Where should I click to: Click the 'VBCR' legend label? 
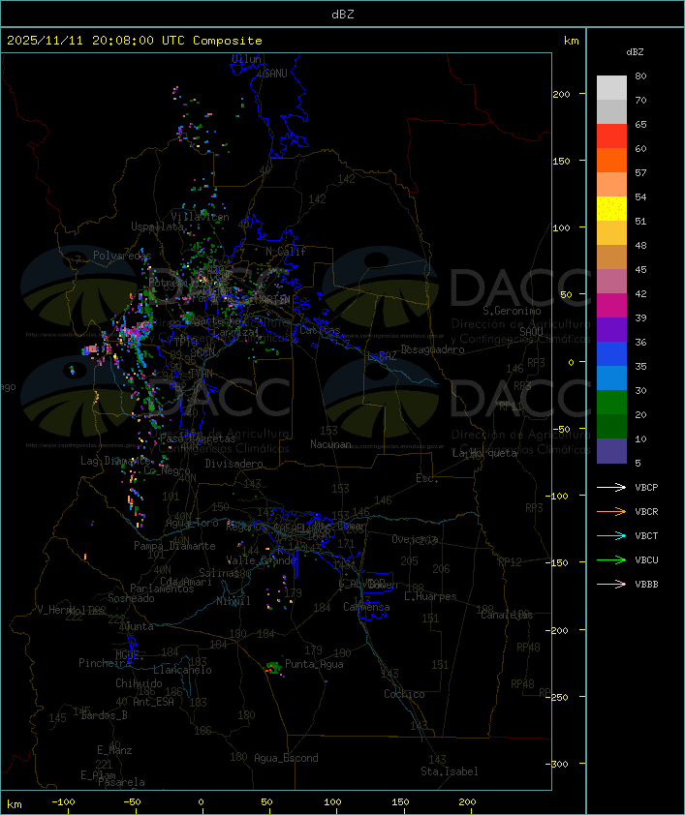[x=646, y=512]
